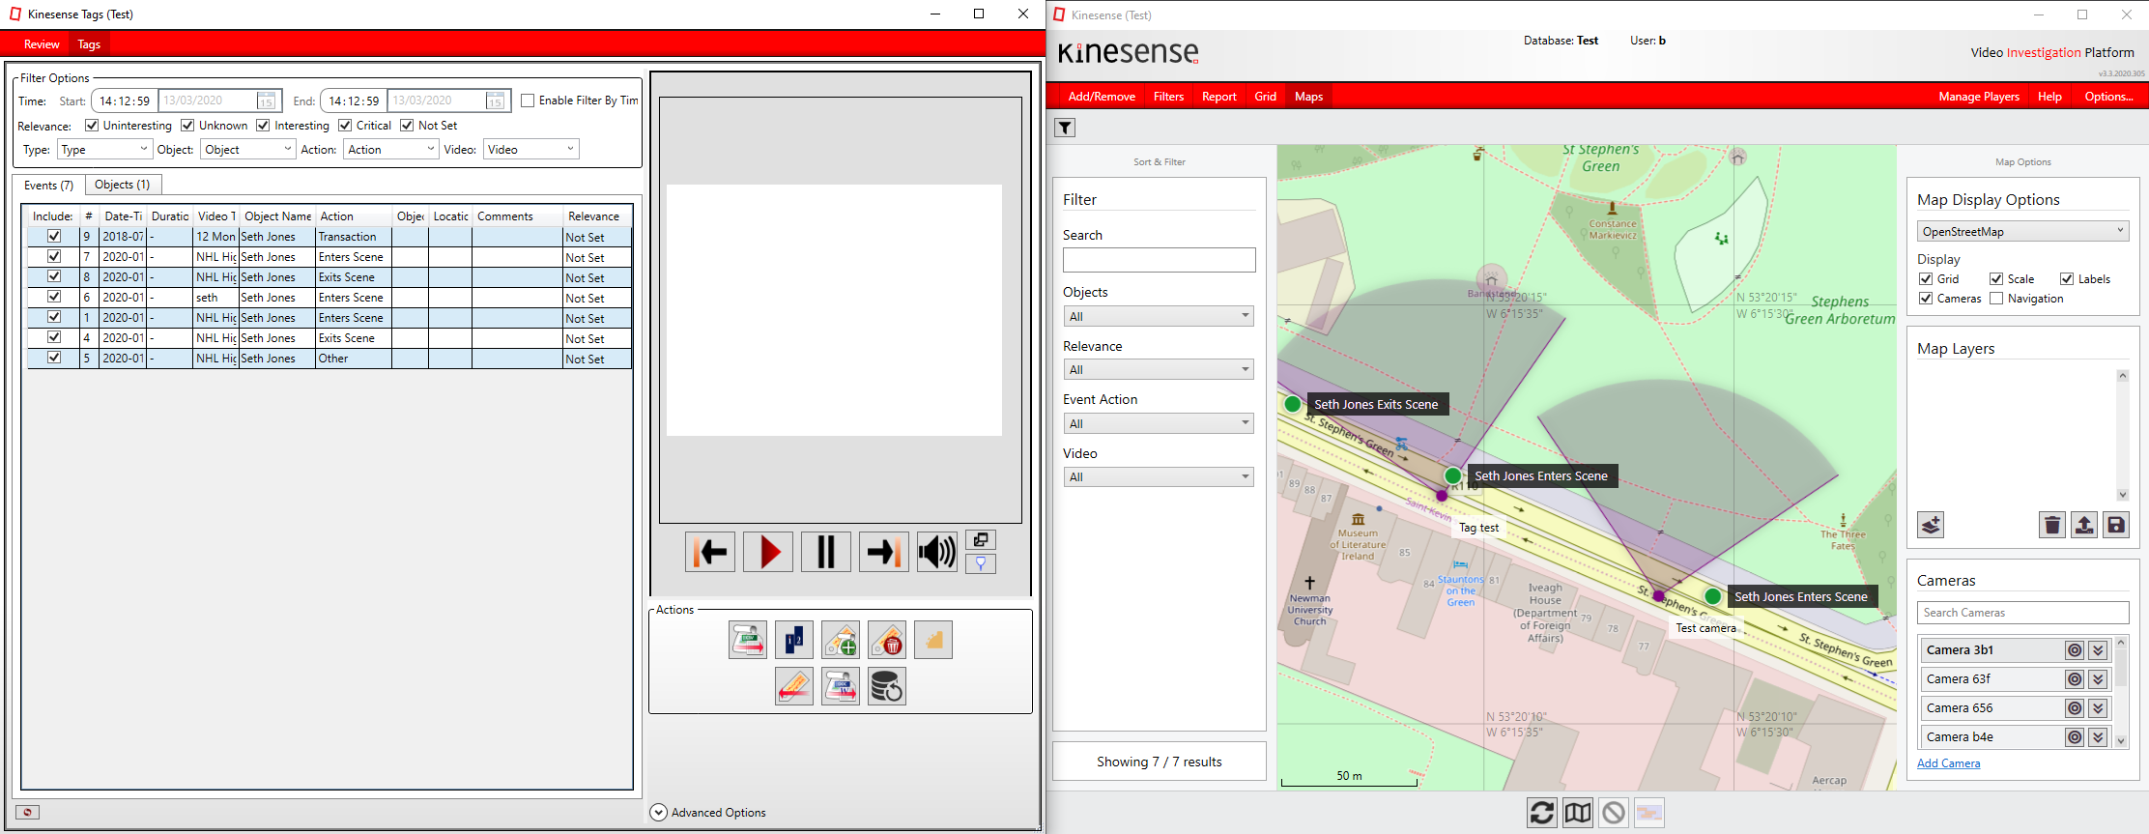This screenshot has height=834, width=2149.
Task: Click the filter funnel icon in Kinesense window
Action: coord(1065,128)
